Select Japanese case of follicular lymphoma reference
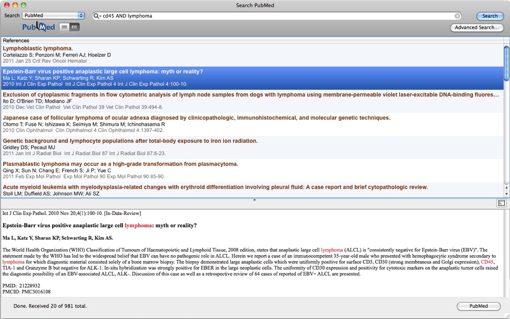The width and height of the screenshot is (510, 319). click(x=252, y=125)
